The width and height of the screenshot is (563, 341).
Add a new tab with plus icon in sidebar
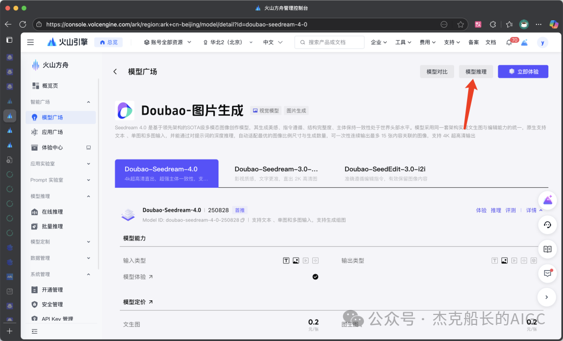(x=9, y=331)
